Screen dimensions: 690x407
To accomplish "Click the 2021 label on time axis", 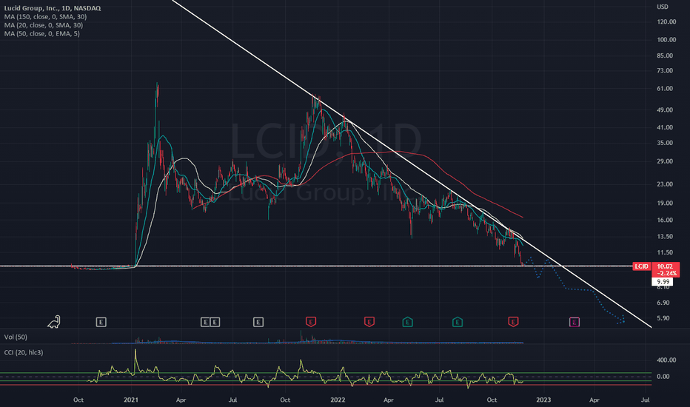I will 131,400.
